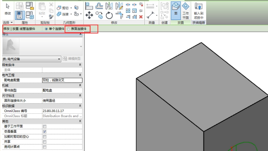Click the 圆形连接件大小 value 使用直径
268x151 pixels.
point(62,101)
